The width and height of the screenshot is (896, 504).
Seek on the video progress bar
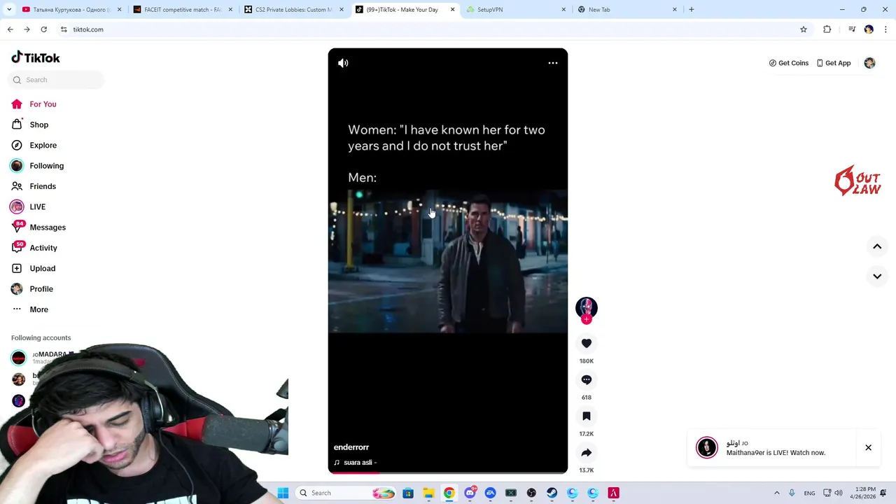[448, 472]
